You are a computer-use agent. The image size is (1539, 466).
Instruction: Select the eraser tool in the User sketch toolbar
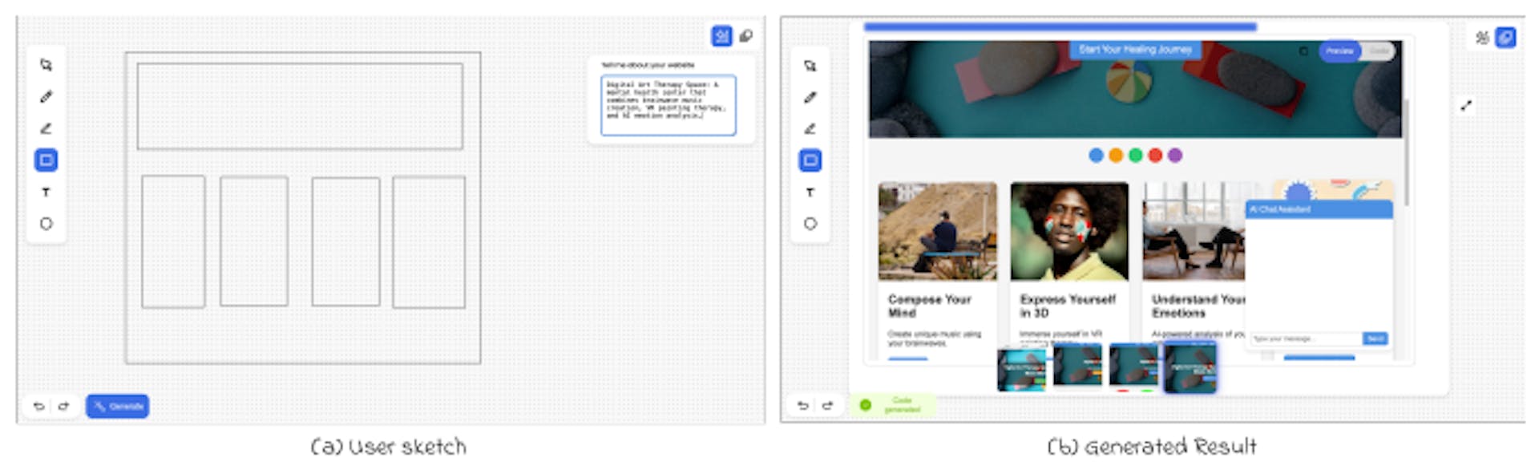(46, 128)
